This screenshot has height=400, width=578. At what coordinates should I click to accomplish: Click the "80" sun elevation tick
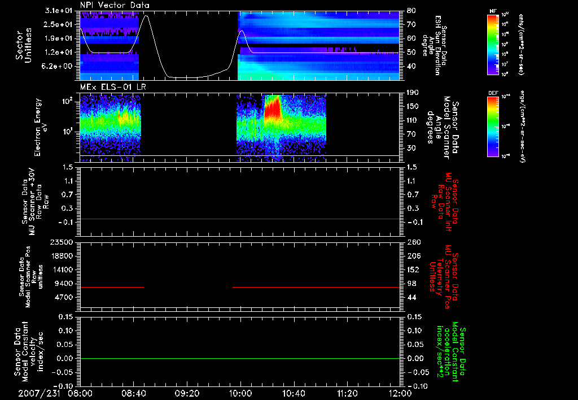coord(411,11)
